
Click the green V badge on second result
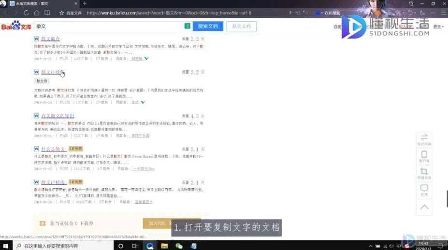point(143,102)
